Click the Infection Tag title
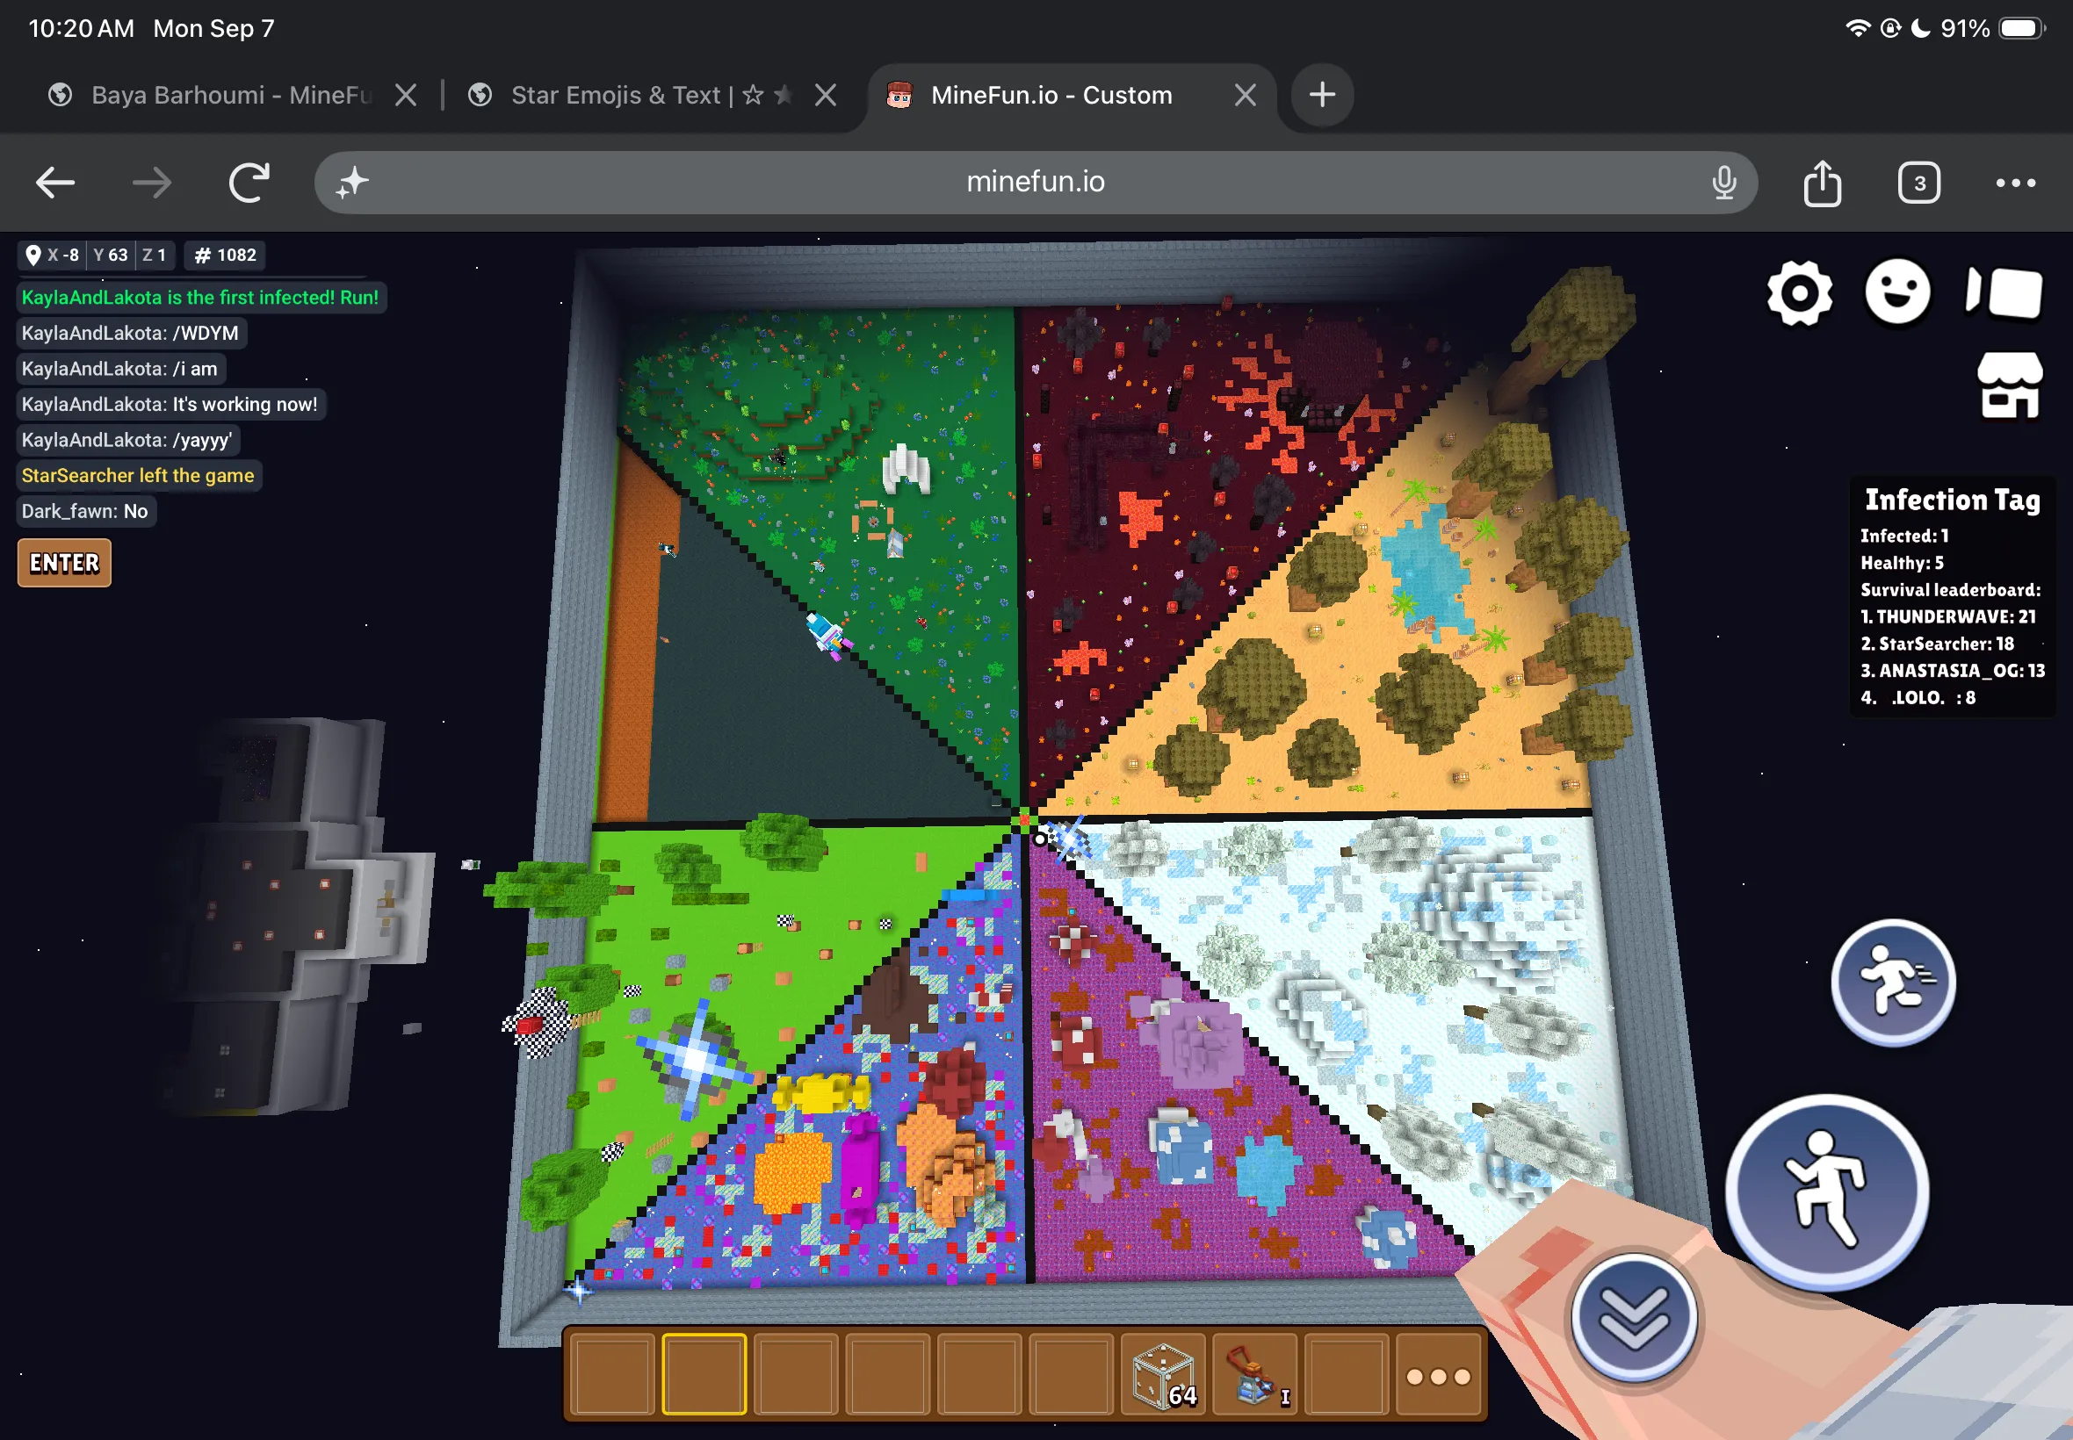 1952,500
